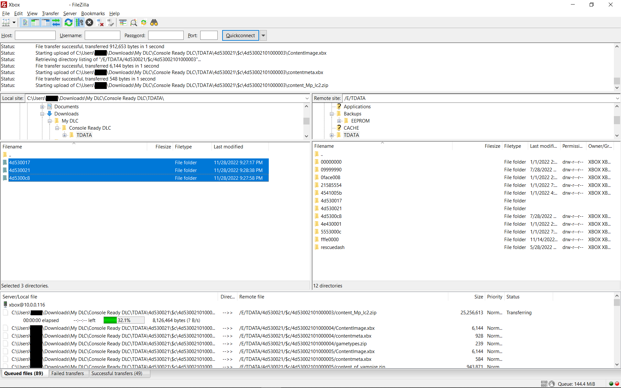This screenshot has height=388, width=621.
Task: Open the Quickconnect history dropdown arrow
Action: (263, 36)
